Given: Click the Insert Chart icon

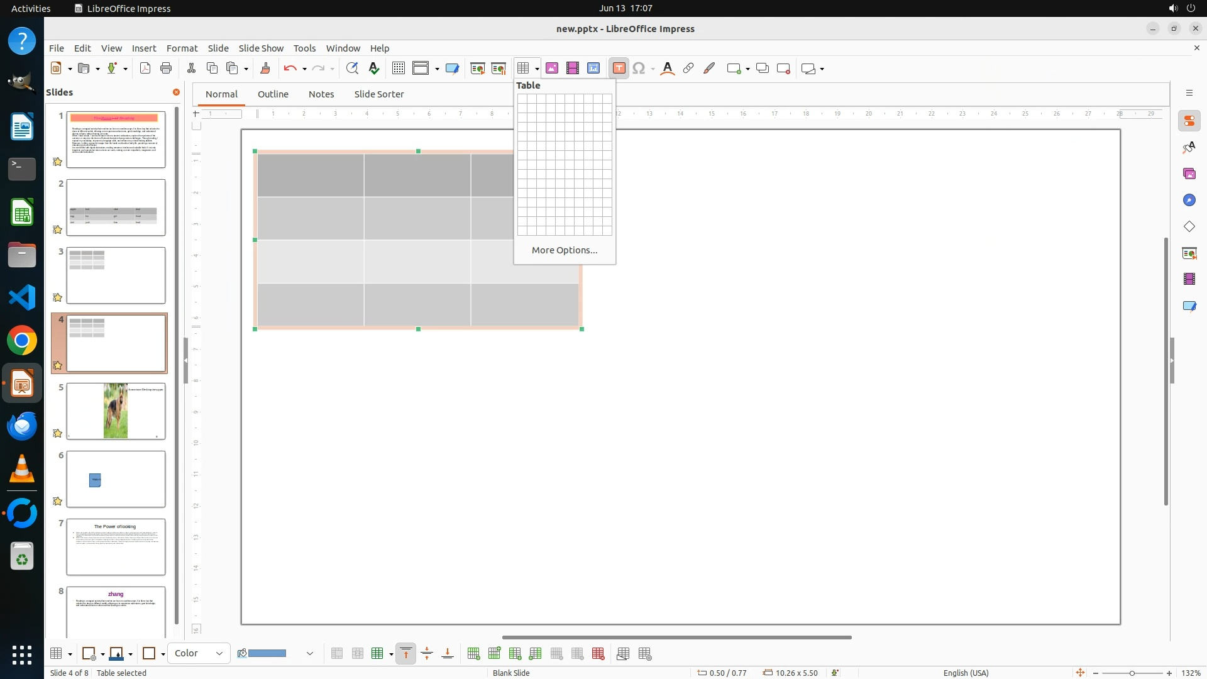Looking at the screenshot, I should pos(593,69).
